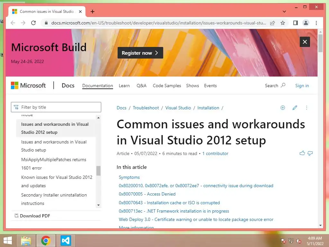
Task: Open Visual Studio from the taskbar
Action: coord(66,241)
